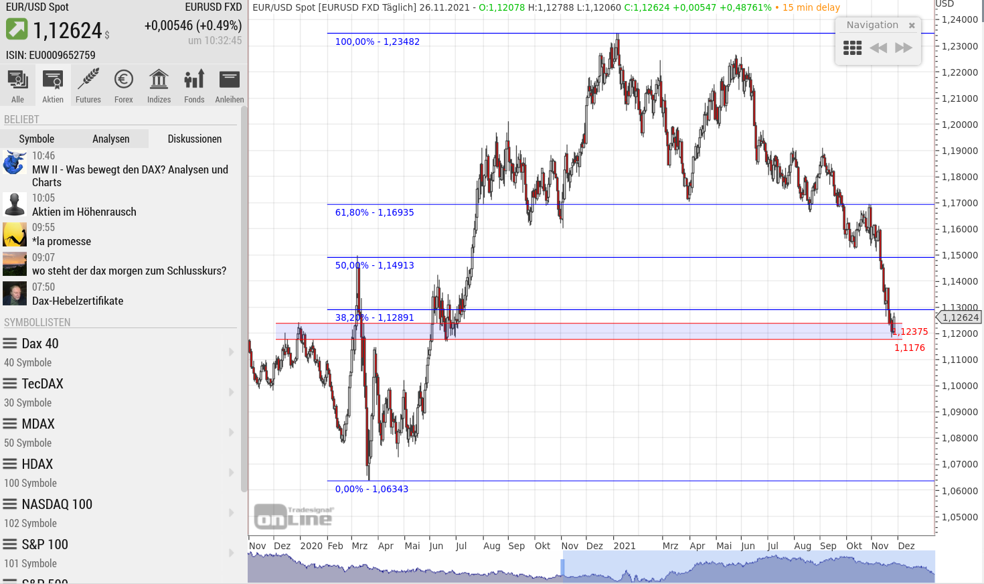Click the EUR/USD Spot instrument title
Image resolution: width=984 pixels, height=584 pixels.
click(37, 7)
